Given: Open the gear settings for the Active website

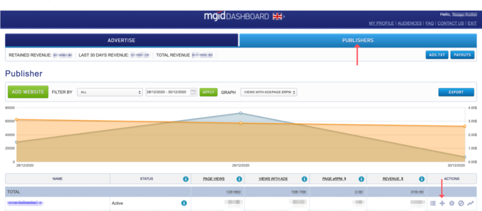Looking at the screenshot, I should point(452,203).
